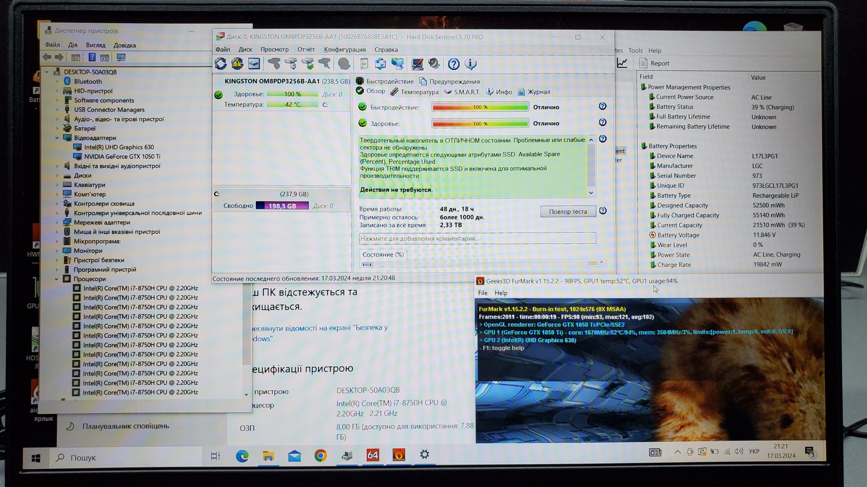Expand the Bluetooth device category
This screenshot has height=487, width=867.
57,82
